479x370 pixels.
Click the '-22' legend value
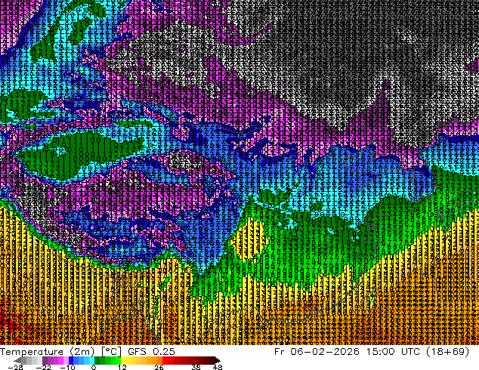pyautogui.click(x=43, y=367)
